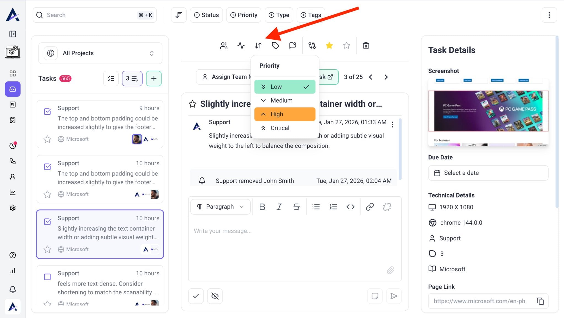This screenshot has width=564, height=318.
Task: Click the filled yellow star icon
Action: (x=329, y=46)
